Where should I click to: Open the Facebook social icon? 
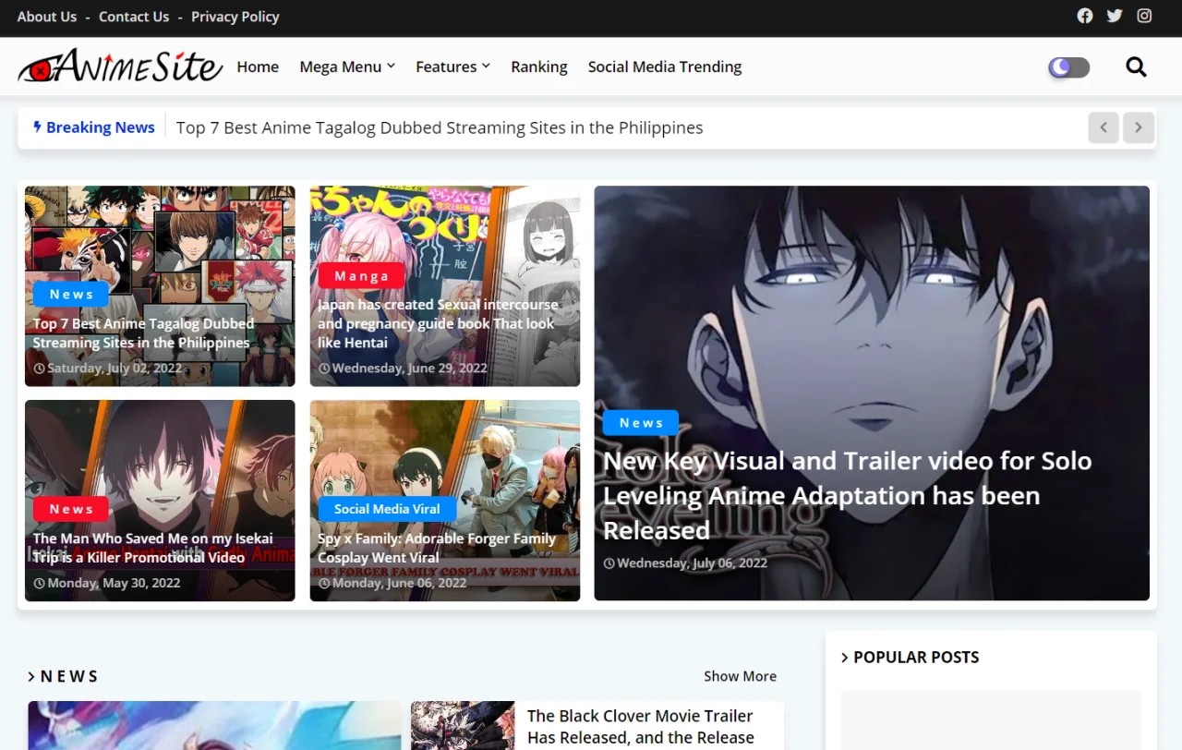point(1085,16)
